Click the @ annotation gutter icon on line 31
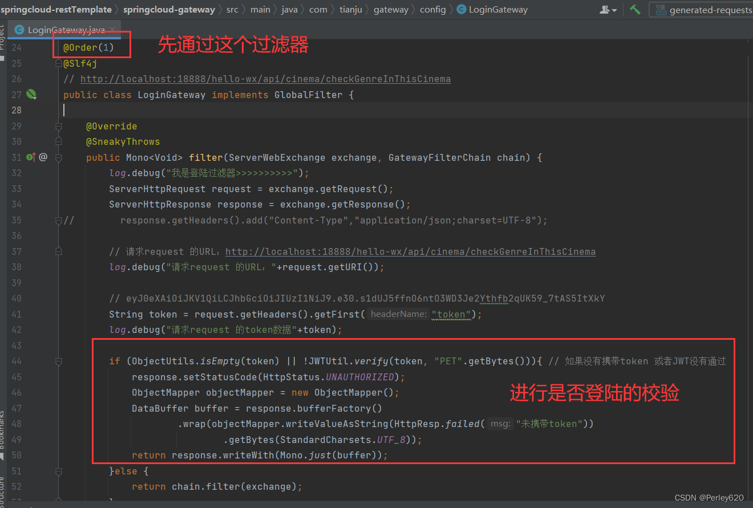The image size is (753, 508). tap(43, 157)
